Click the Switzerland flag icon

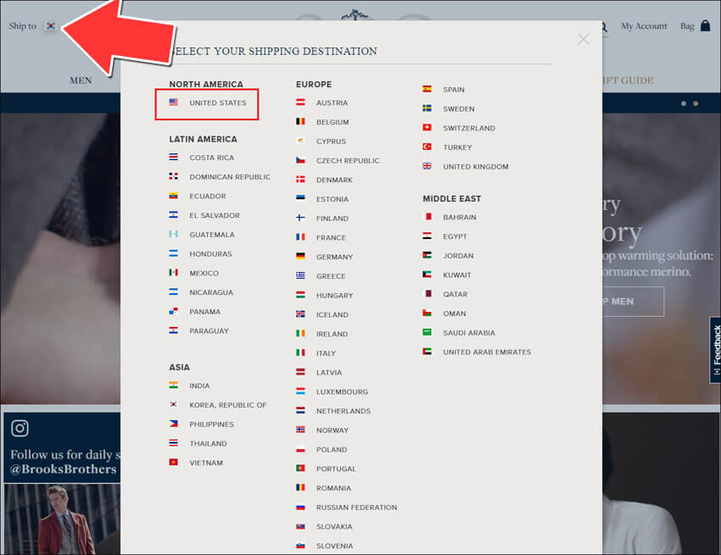point(428,127)
